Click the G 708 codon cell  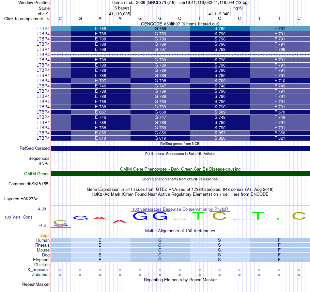(160, 81)
